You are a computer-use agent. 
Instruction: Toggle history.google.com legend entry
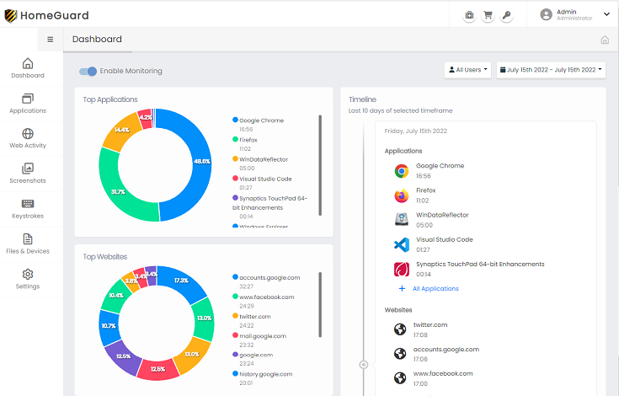click(263, 374)
